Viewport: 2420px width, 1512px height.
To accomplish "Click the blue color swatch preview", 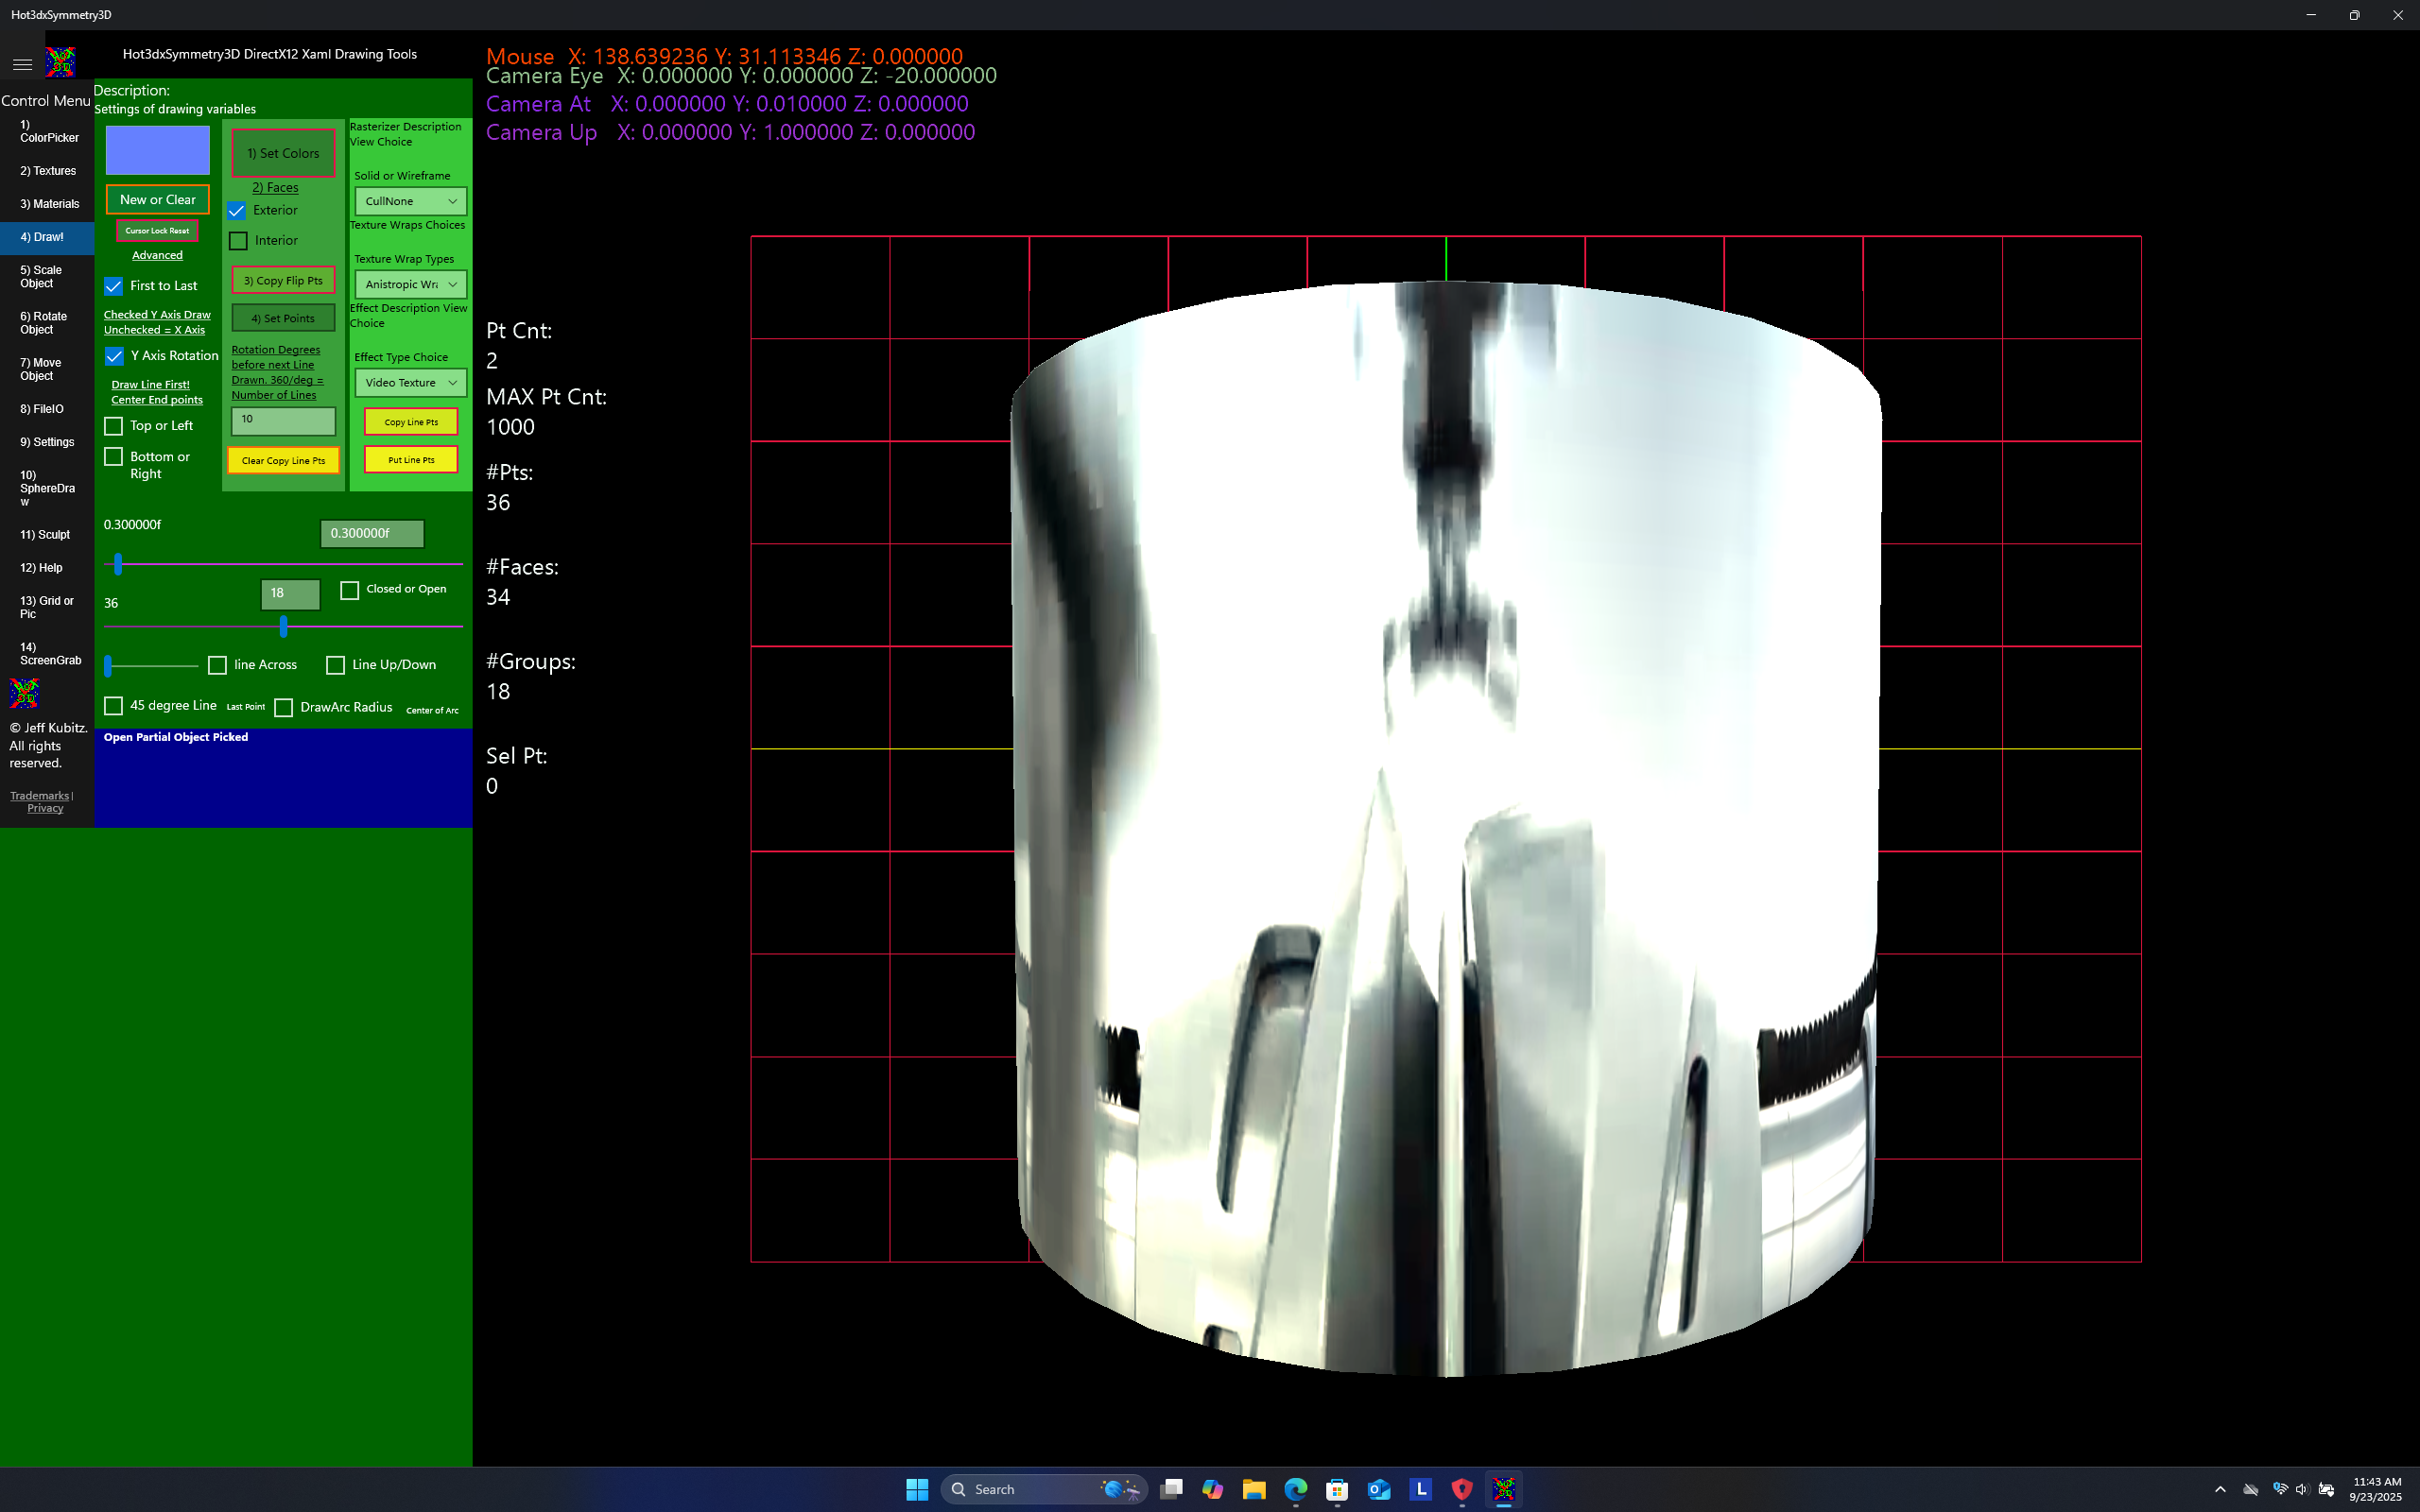I will 158,150.
